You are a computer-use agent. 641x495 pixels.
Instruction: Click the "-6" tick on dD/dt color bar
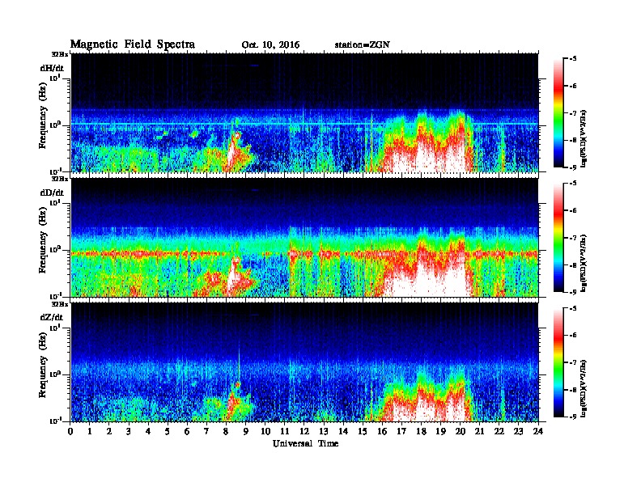tap(572, 210)
